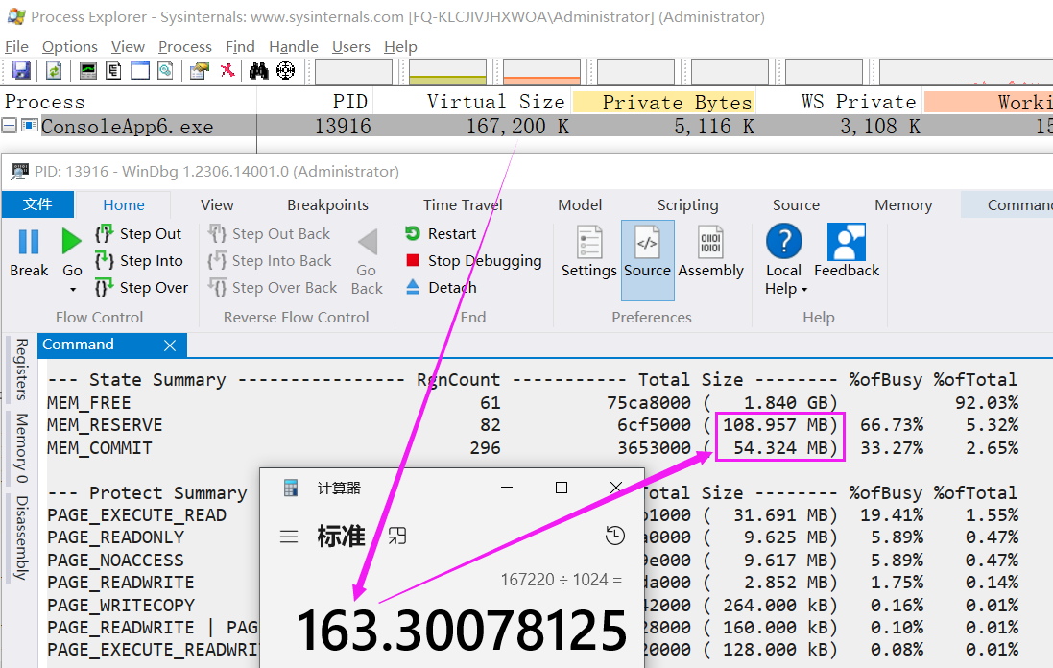
Task: Toggle Assembly mode preference in WinDbg
Action: point(710,251)
